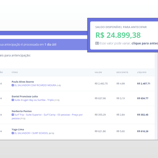Image resolution: width=158 pixels, height=158 pixels.
Task: Click the LÍQUIDO column header
Action: (142, 72)
